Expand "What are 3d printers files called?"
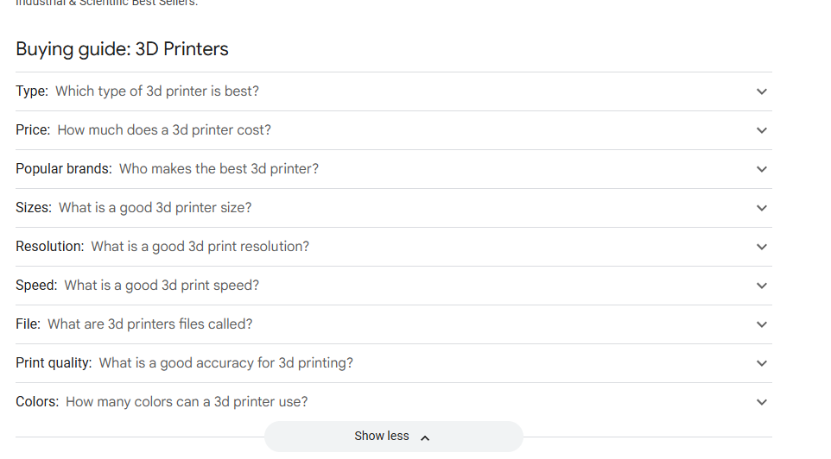The image size is (831, 459). click(x=150, y=324)
